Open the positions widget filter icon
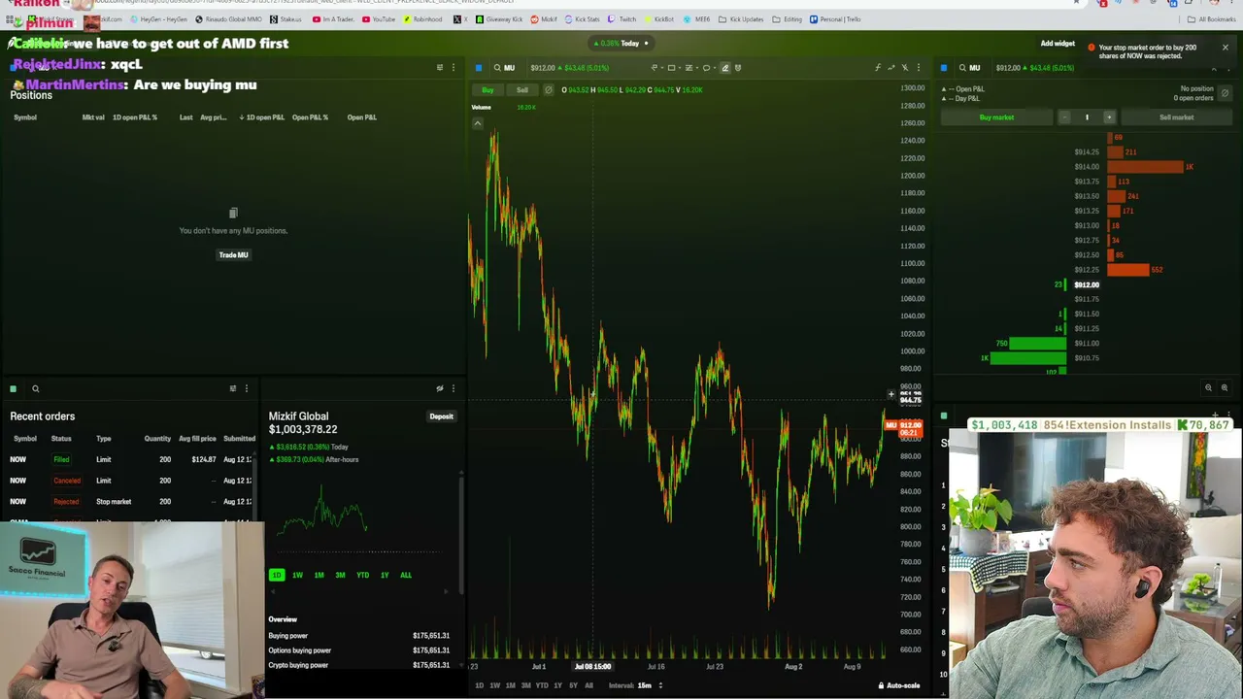The width and height of the screenshot is (1243, 699). click(x=439, y=68)
